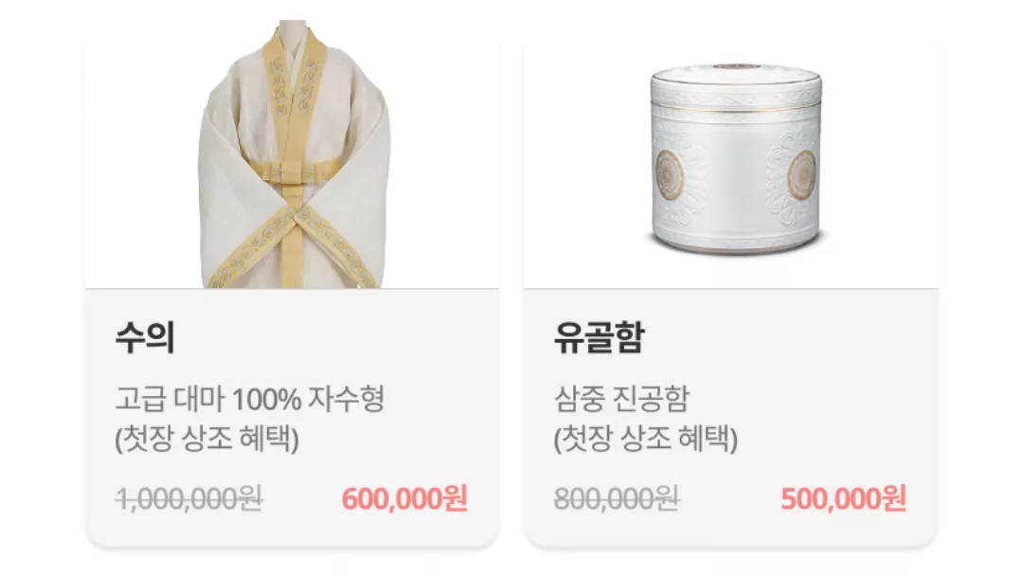
Task: Click the 고급 대마 100% 자수형 description
Action: coord(250,399)
